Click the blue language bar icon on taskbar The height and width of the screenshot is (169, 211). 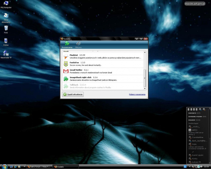tap(185, 167)
